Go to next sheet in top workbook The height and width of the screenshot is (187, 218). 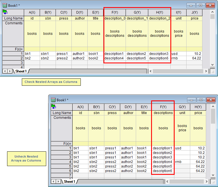pyautogui.click(x=10, y=71)
